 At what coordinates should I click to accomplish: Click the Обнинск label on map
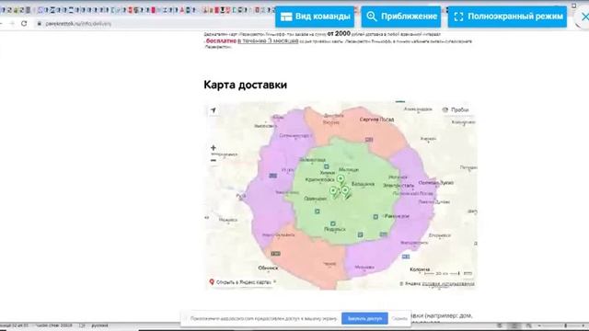tap(268, 268)
